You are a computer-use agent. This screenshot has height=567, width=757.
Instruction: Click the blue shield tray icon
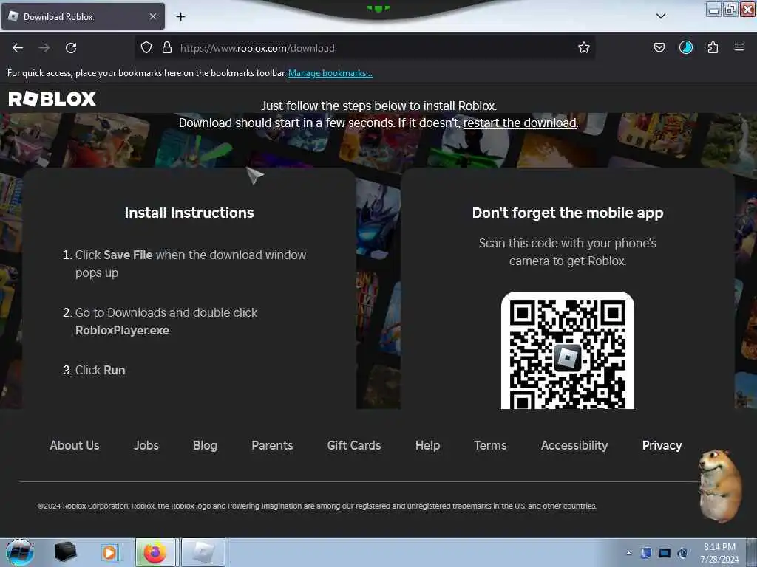646,553
